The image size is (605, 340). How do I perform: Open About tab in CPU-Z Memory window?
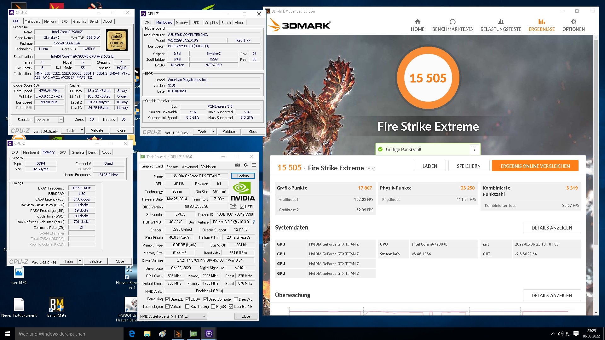106,152
